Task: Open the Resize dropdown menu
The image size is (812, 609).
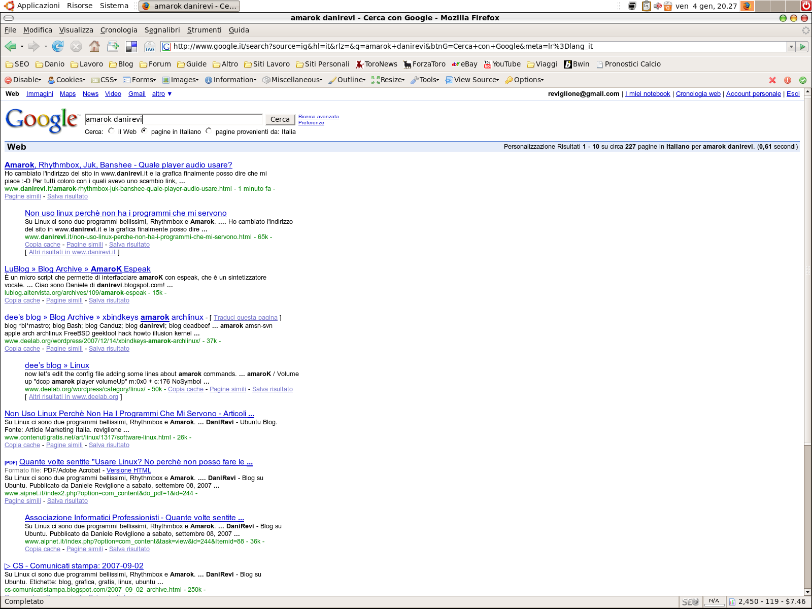Action: 388,80
